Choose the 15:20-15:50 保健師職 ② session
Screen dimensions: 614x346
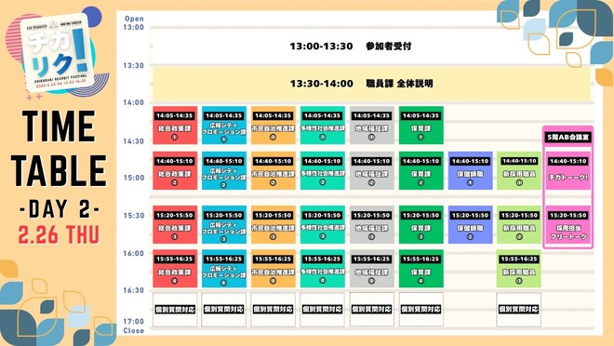[471, 225]
